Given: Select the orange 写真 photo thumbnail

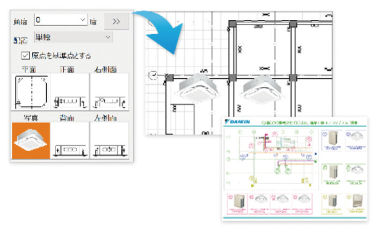Looking at the screenshot, I should [31, 140].
